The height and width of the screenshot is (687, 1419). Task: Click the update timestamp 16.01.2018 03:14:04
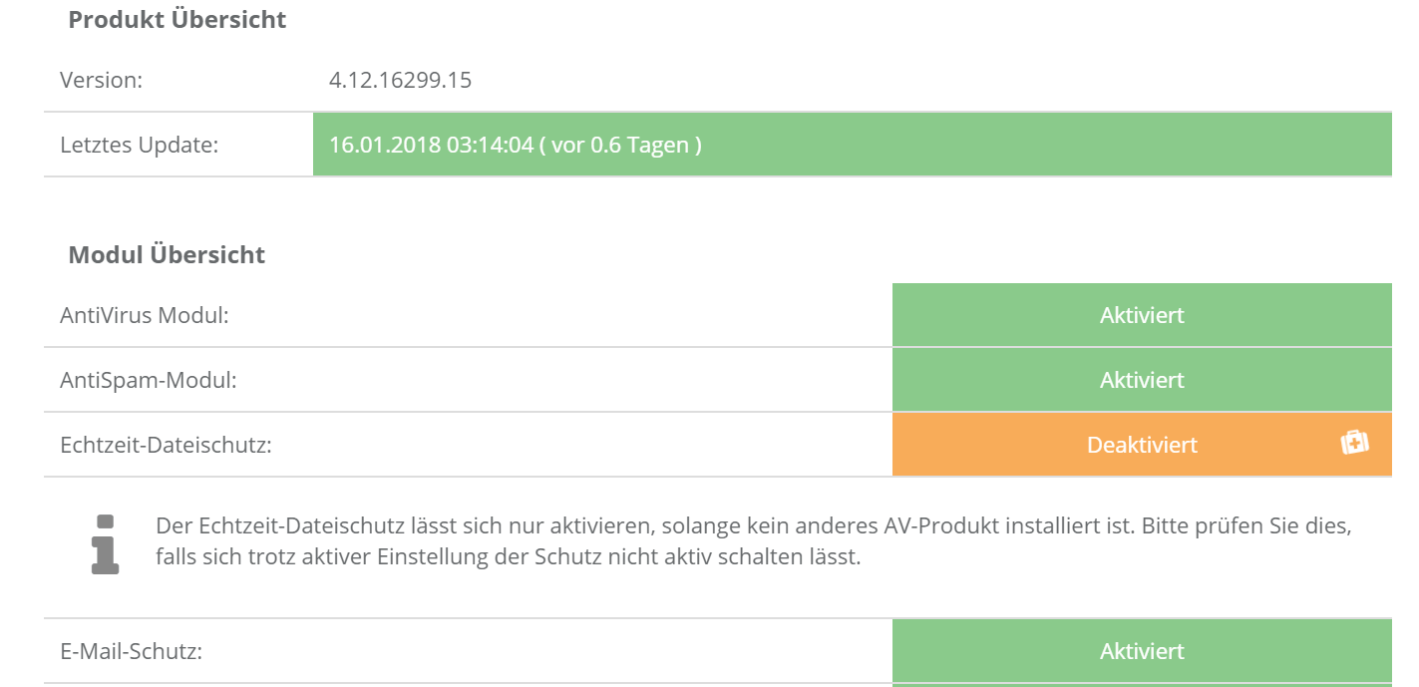pyautogui.click(x=427, y=145)
